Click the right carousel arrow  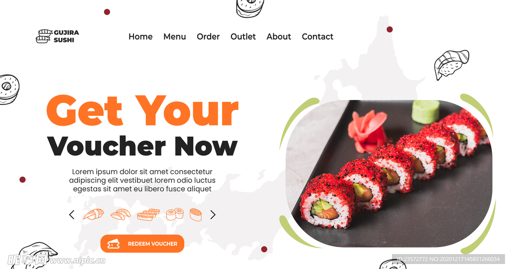[213, 215]
